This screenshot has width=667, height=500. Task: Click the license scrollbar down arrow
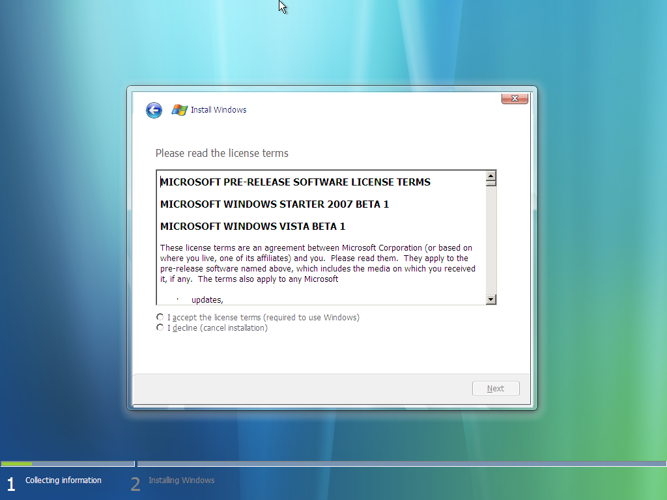pos(491,299)
